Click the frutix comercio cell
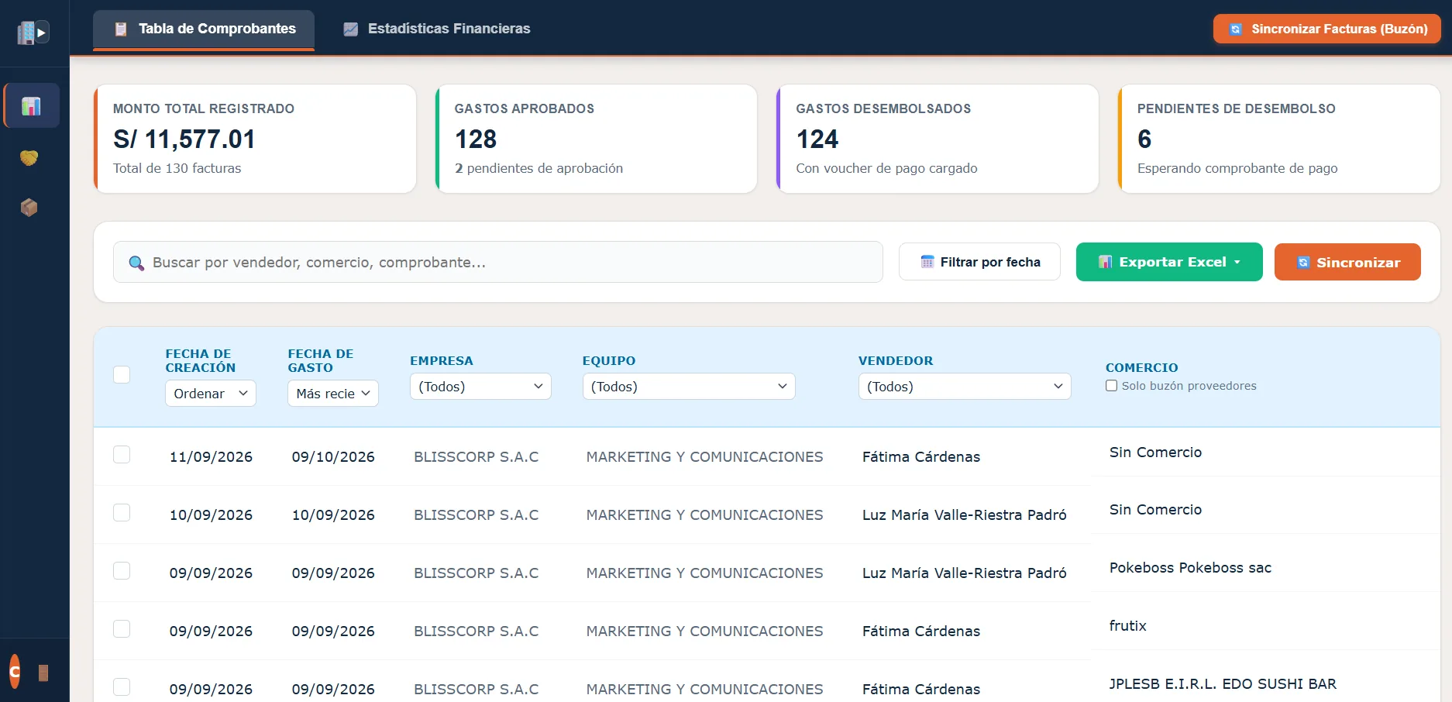The height and width of the screenshot is (702, 1452). [x=1127, y=626]
